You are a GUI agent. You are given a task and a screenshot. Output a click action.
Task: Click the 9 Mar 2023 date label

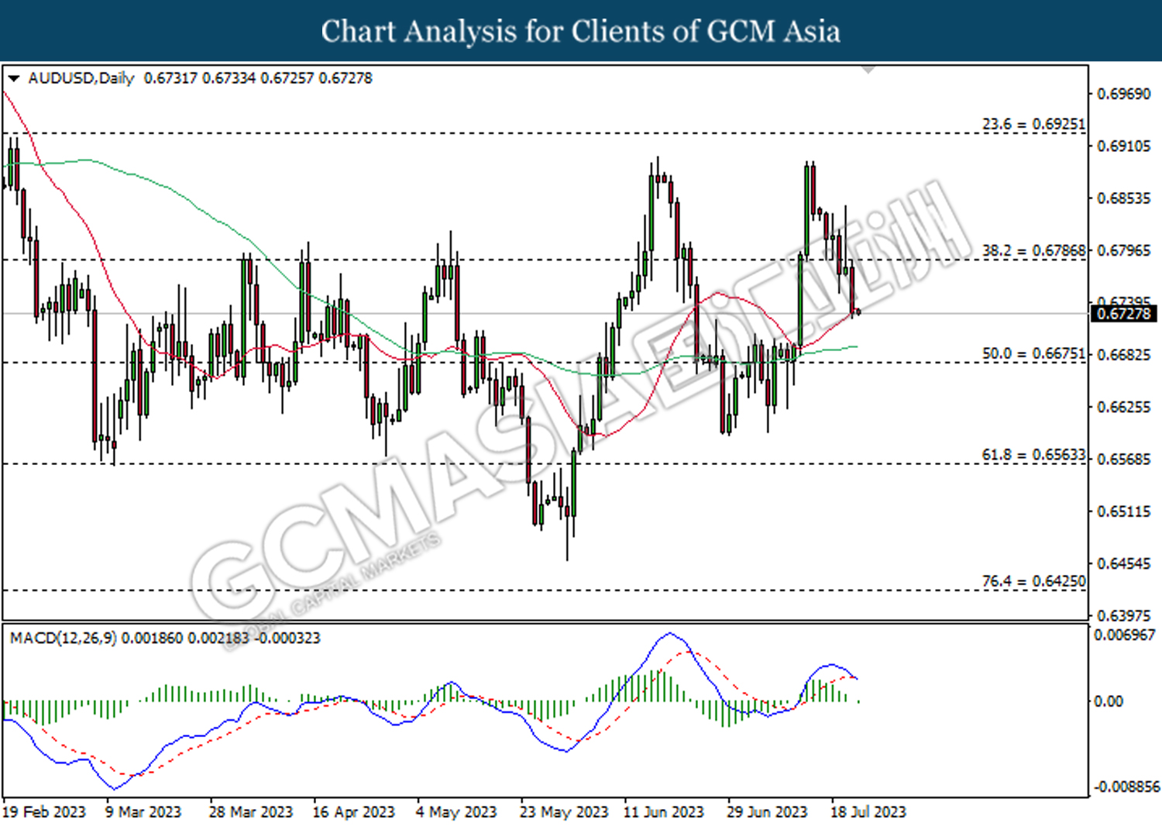coord(143,812)
